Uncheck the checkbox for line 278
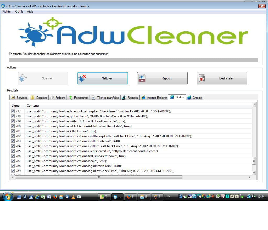Viewport: 268px width, 230px height. click(13, 116)
